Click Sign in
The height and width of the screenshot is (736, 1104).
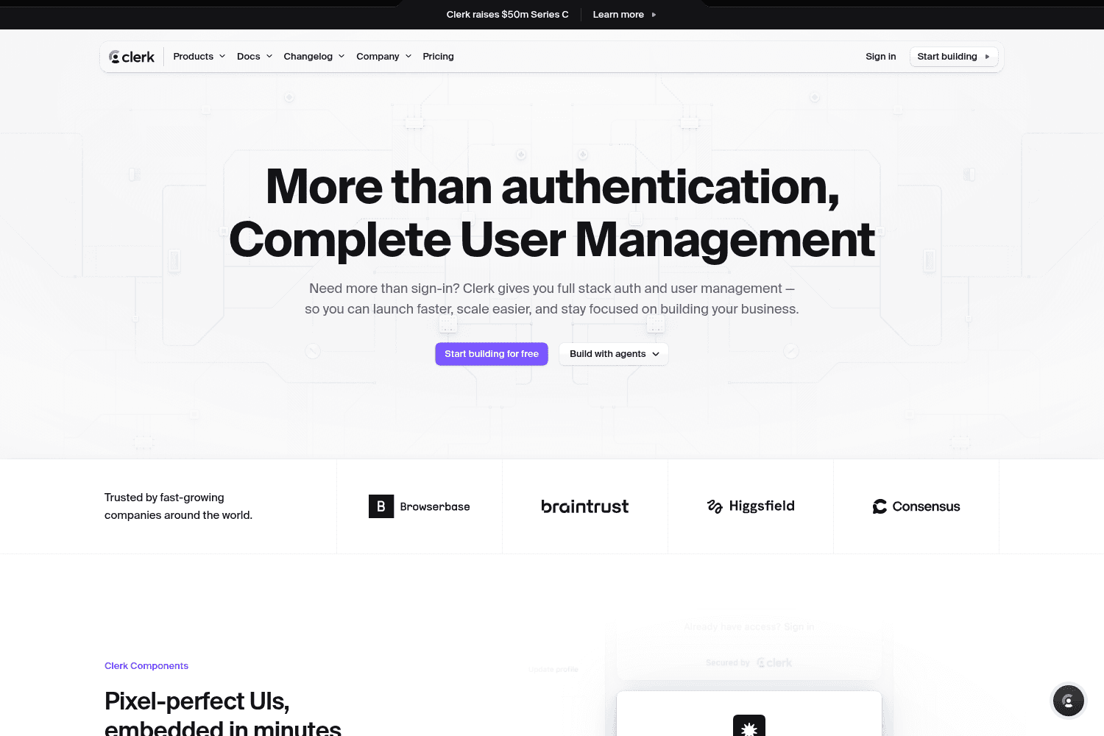click(881, 57)
